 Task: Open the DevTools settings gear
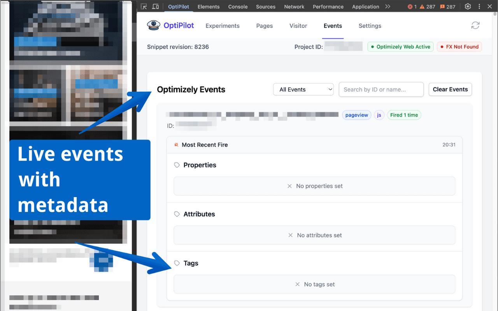tap(468, 7)
